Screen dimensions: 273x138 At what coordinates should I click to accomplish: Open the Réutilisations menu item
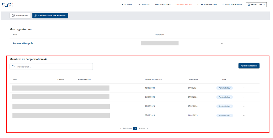(x=163, y=5)
